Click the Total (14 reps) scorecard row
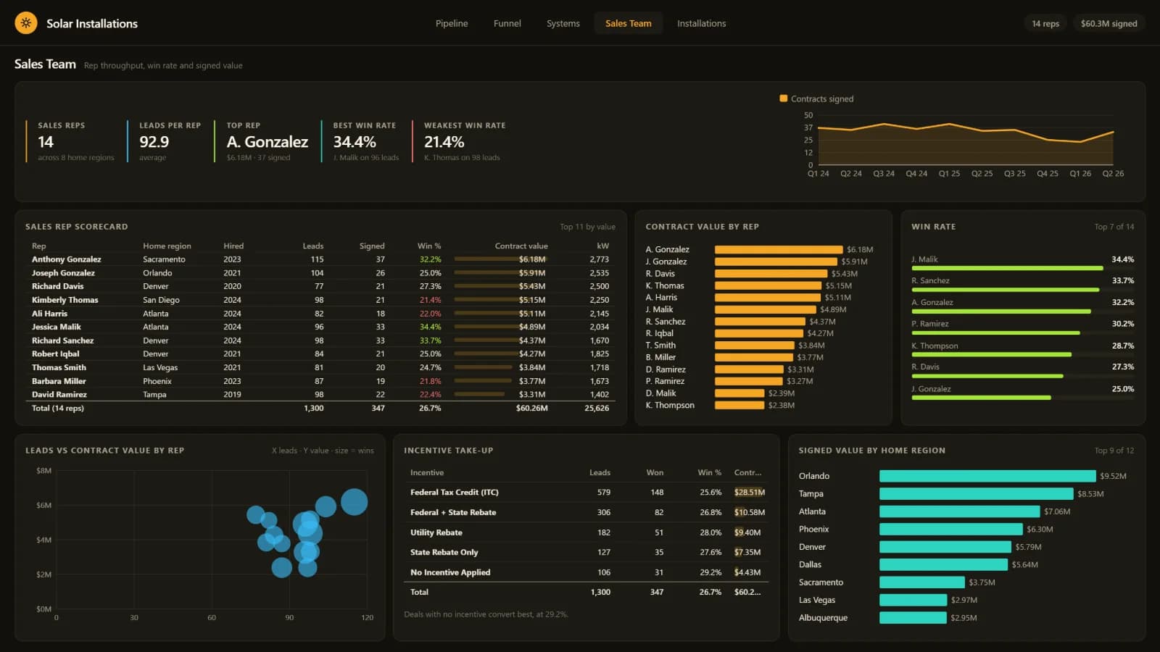Screen dimensions: 1160x652 pyautogui.click(x=320, y=409)
